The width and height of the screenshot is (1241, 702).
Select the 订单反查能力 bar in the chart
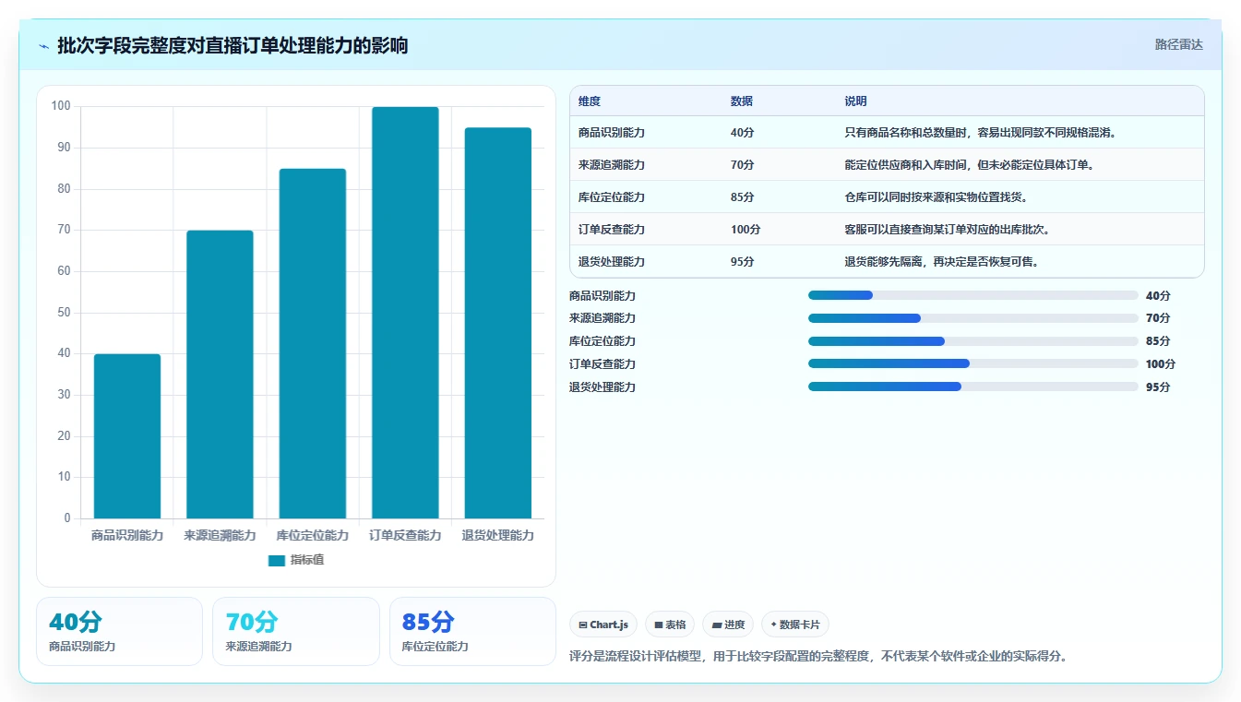(x=405, y=313)
